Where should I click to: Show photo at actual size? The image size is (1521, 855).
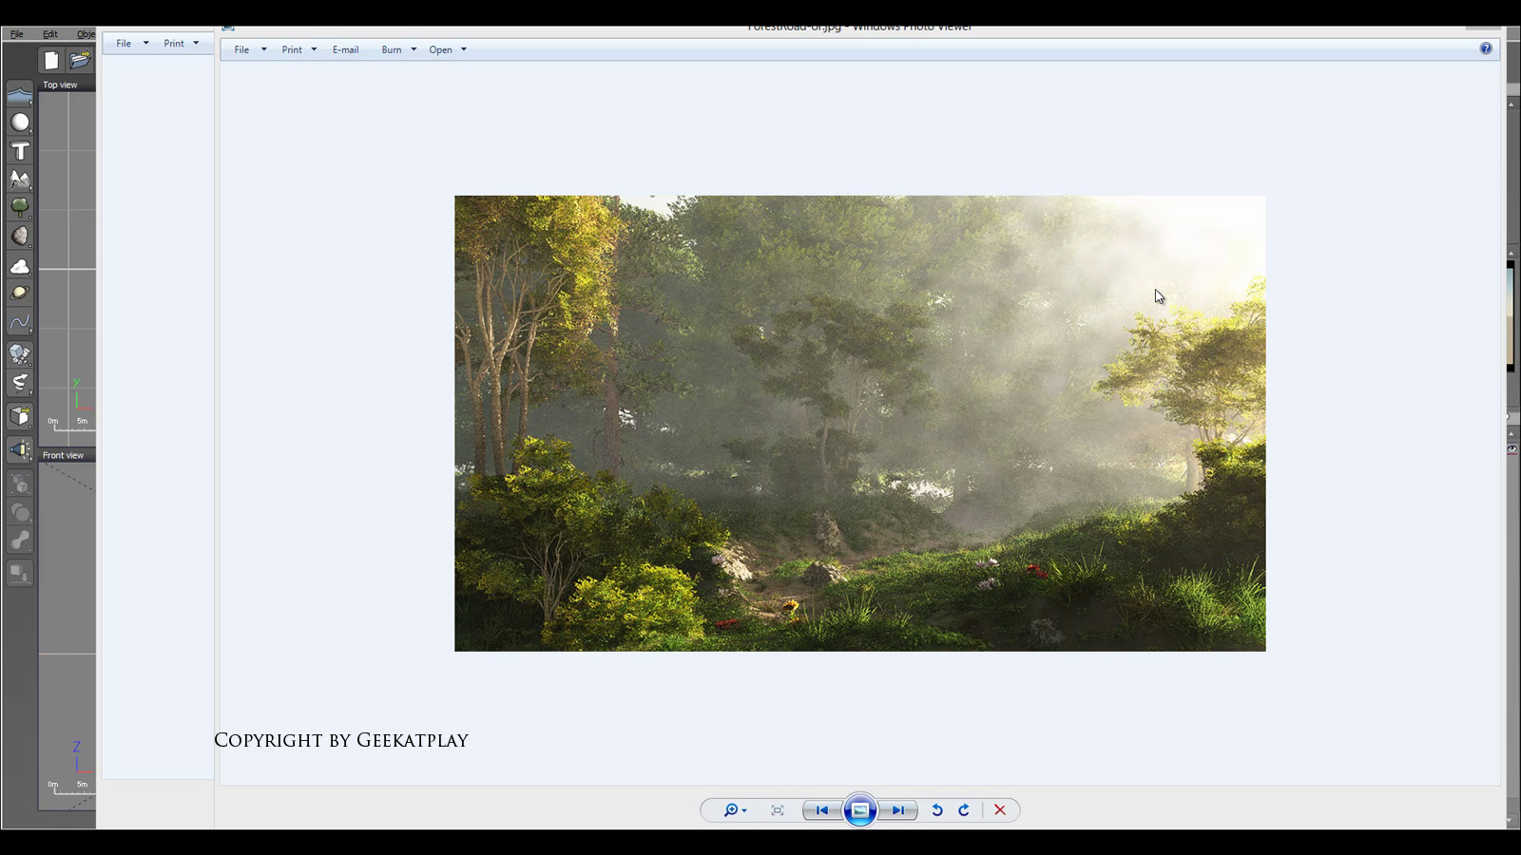pos(778,810)
